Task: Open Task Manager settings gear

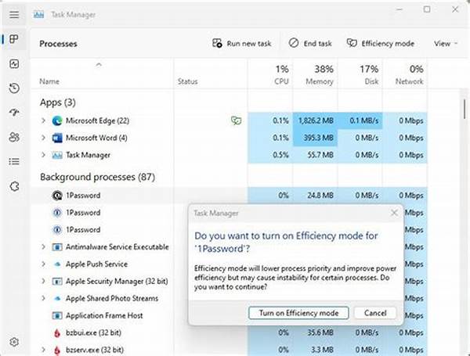Action: click(14, 342)
